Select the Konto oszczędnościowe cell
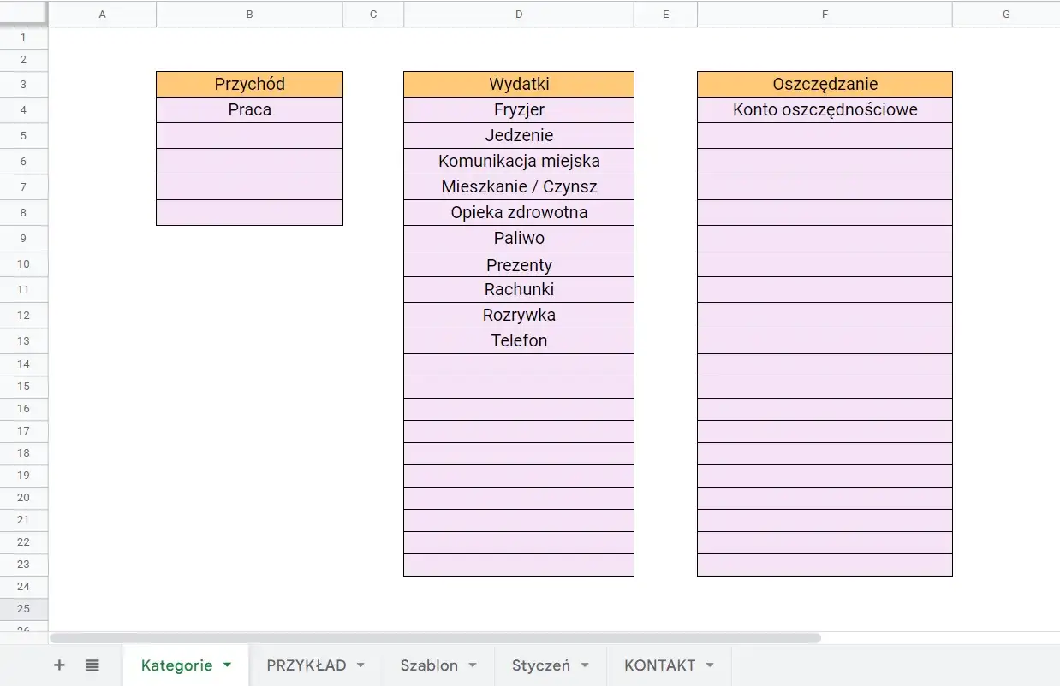The width and height of the screenshot is (1060, 686). 825,109
